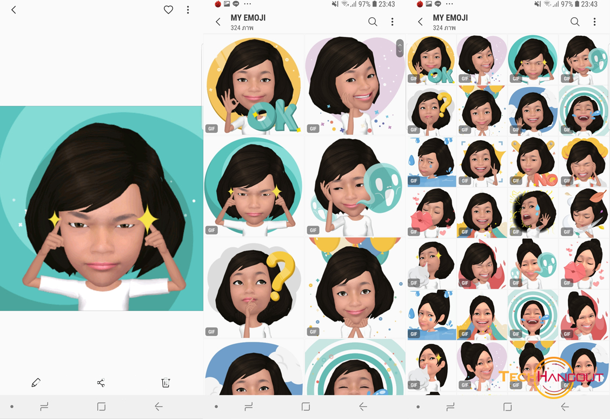The width and height of the screenshot is (610, 419).
Task: Open large purple heart emoji GIF
Action: [x=355, y=84]
